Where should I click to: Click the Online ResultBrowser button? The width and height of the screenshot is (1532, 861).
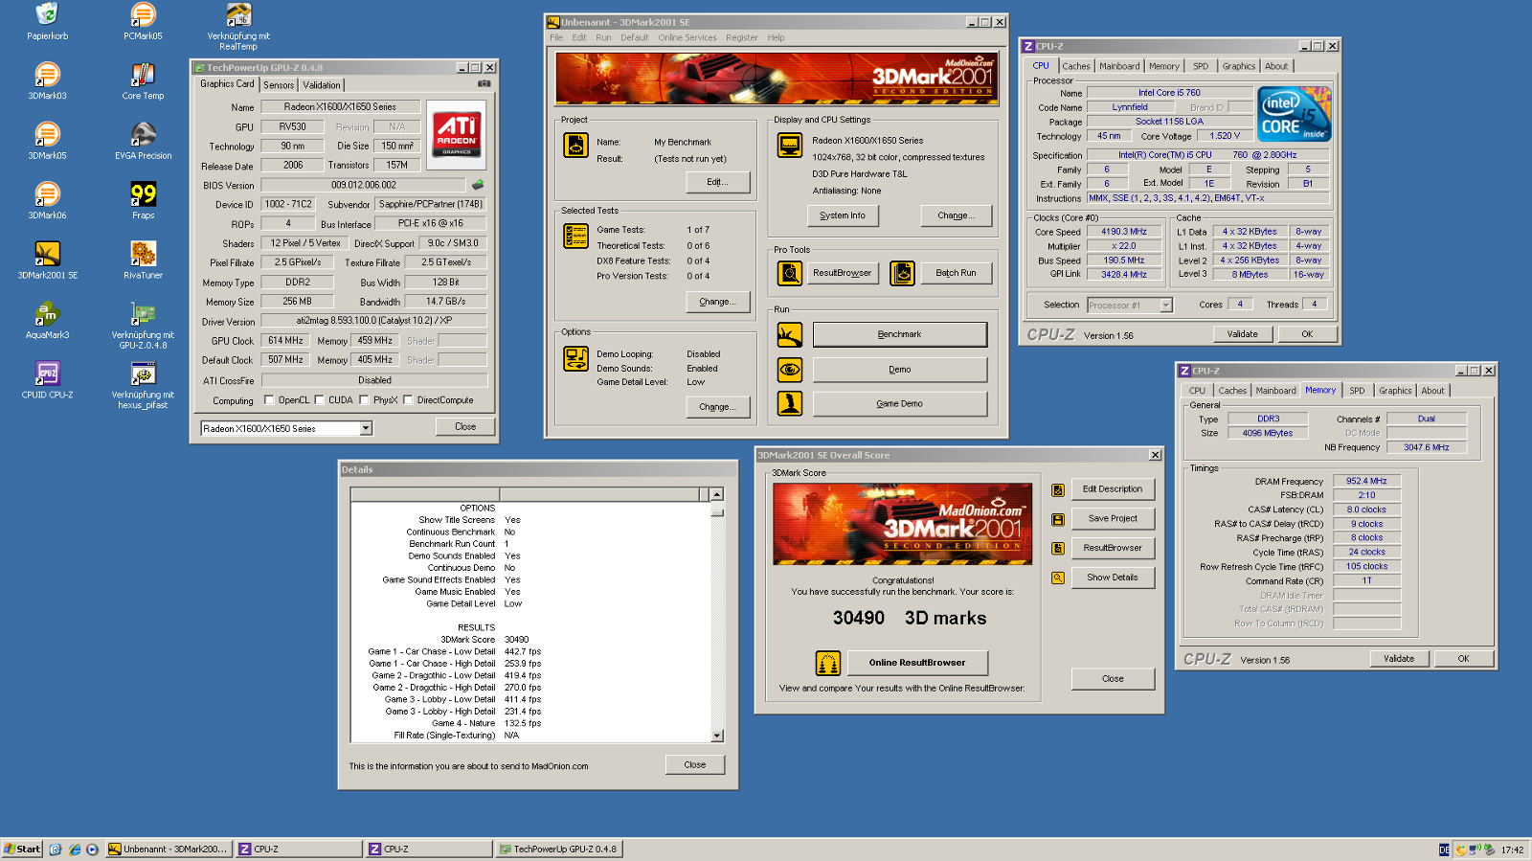click(x=917, y=663)
